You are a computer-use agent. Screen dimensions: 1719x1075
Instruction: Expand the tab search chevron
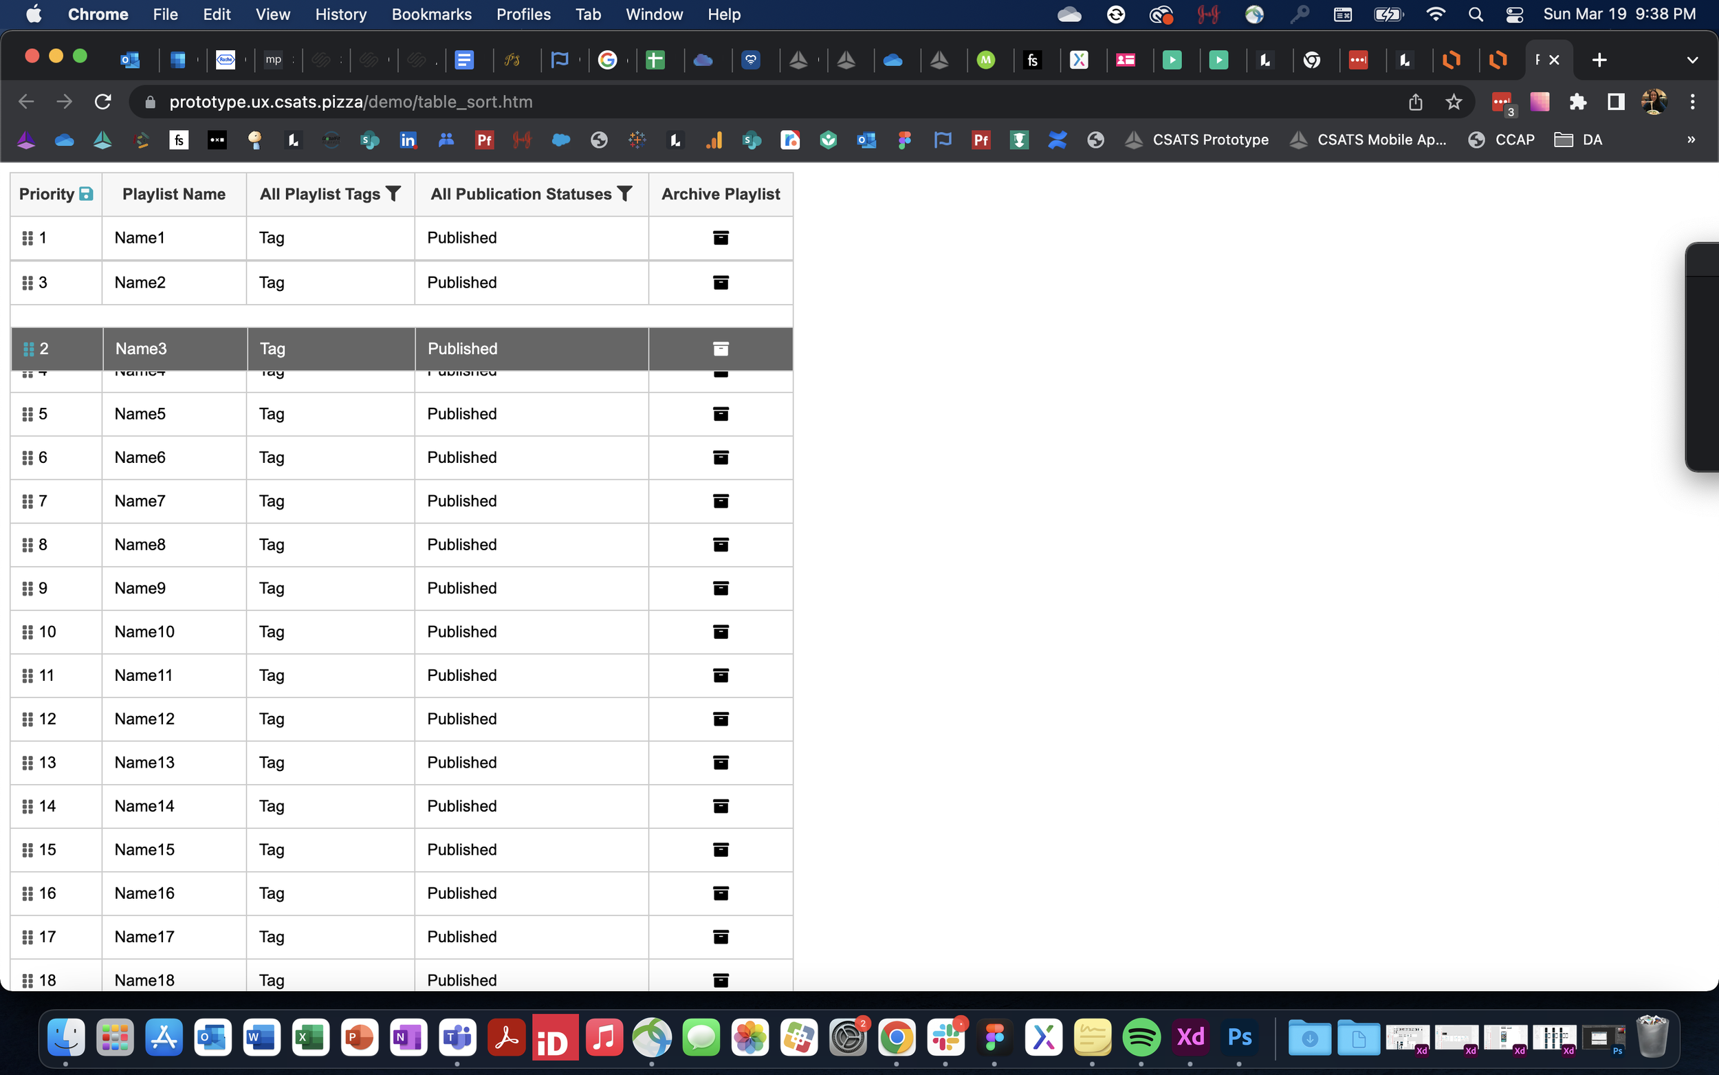click(x=1692, y=60)
